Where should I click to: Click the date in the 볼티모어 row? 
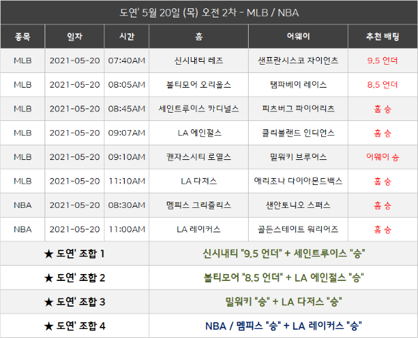tap(75, 85)
